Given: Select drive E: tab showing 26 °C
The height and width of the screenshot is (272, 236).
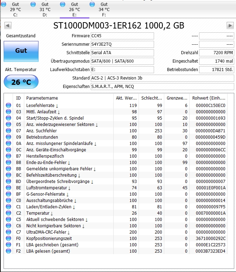Looking at the screenshot, I should point(75,9).
